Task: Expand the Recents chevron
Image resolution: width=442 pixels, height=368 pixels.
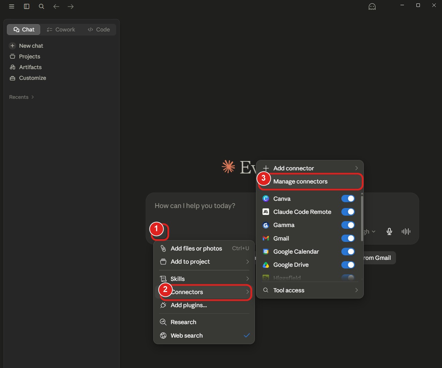Action: 33,97
